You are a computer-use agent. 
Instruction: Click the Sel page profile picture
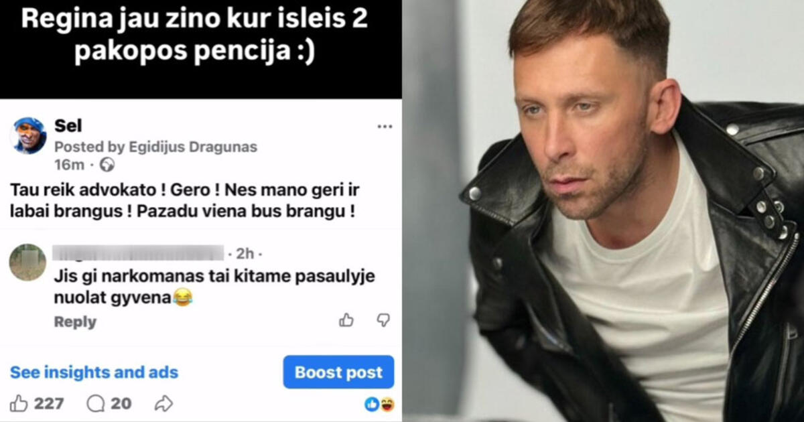(28, 136)
